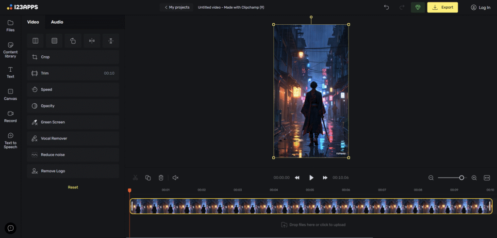Viewport: 497px width, 238px height.
Task: Click the 00:05 mark on the timeline ruler
Action: click(x=310, y=190)
